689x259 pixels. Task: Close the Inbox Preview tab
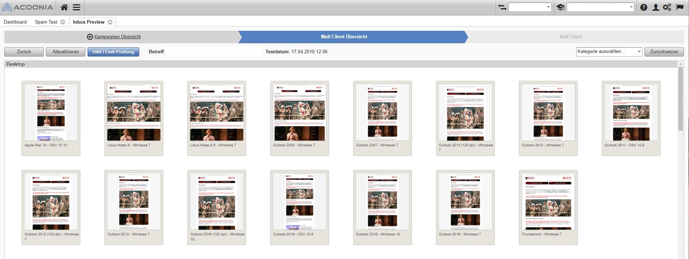coord(110,22)
